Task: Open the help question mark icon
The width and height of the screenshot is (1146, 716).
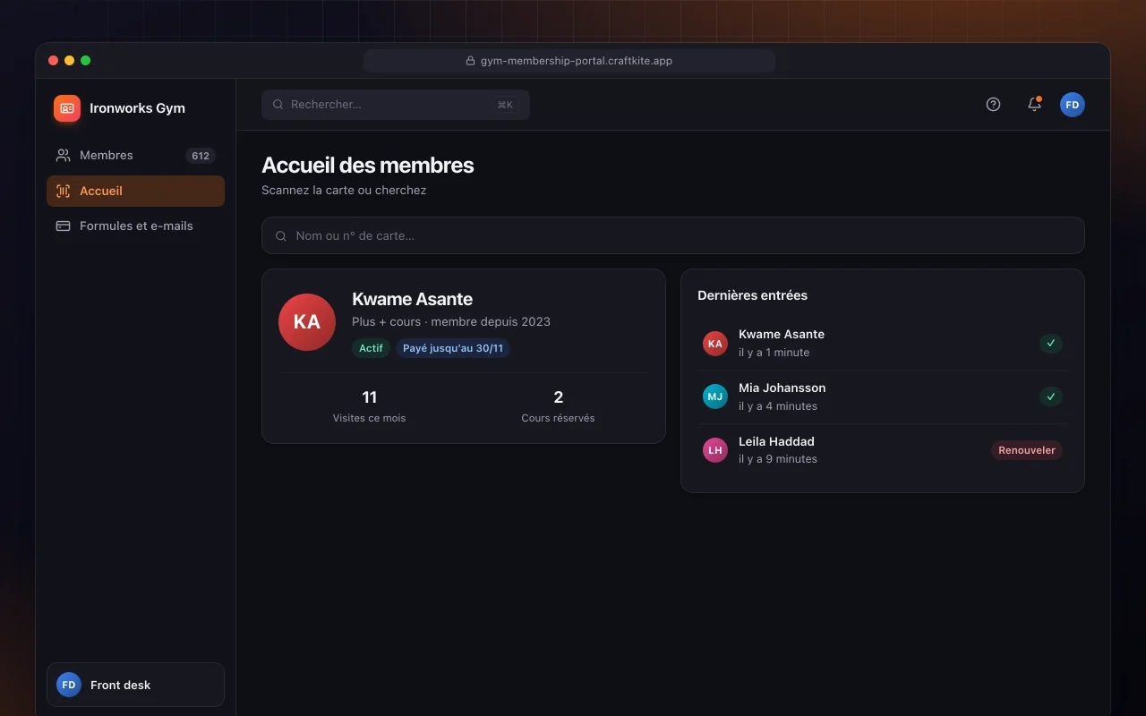Action: pos(993,104)
